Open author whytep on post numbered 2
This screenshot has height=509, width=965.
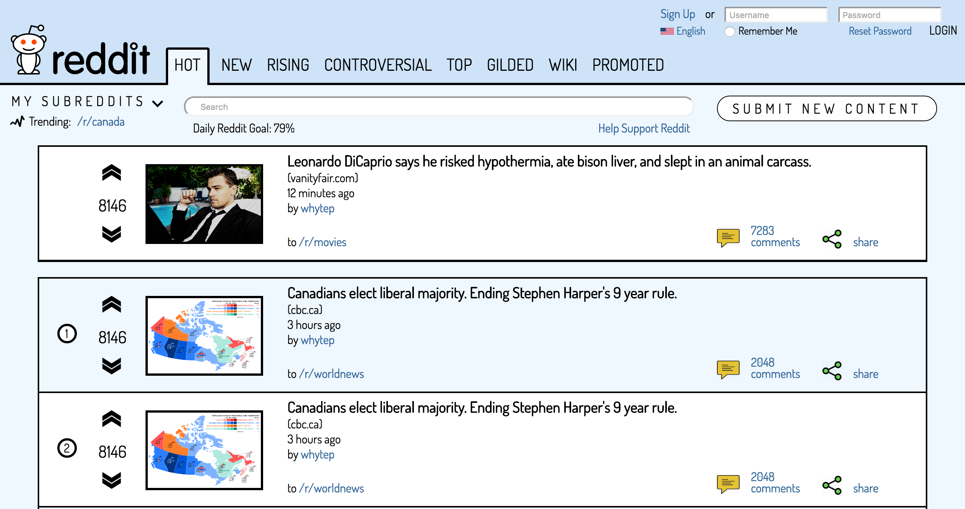pos(317,455)
